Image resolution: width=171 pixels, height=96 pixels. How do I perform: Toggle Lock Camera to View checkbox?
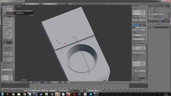(x=133, y=43)
